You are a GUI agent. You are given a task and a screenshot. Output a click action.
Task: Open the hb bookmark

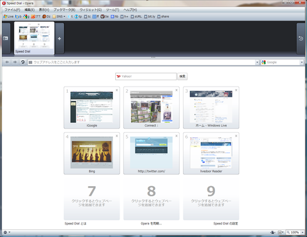click(115, 16)
